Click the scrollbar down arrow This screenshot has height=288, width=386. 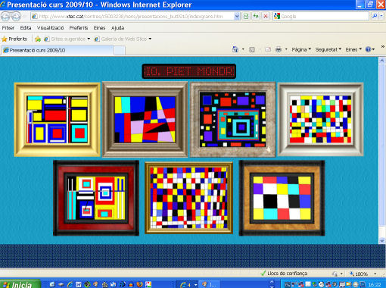click(381, 240)
